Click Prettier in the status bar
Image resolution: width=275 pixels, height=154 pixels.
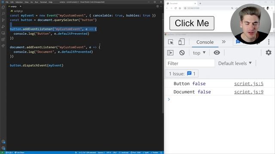click(x=155, y=153)
